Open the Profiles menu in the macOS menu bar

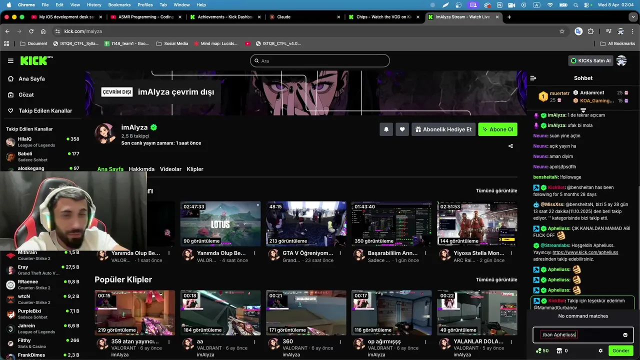tap(145, 5)
